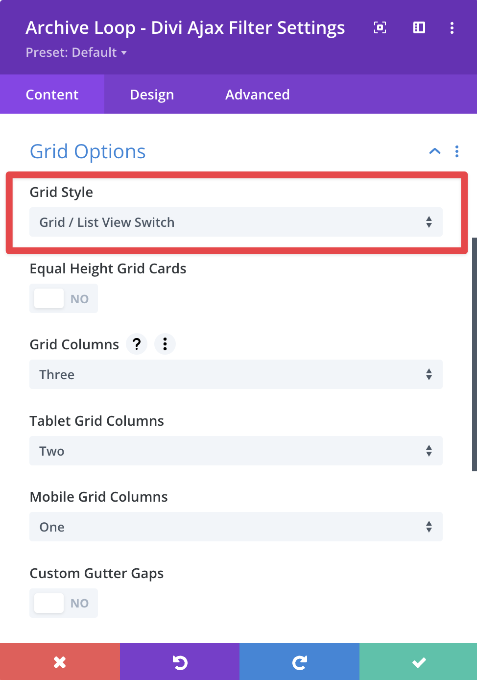Screen dimensions: 477x680
Task: Click the Grid Columns help question mark
Action: click(137, 344)
